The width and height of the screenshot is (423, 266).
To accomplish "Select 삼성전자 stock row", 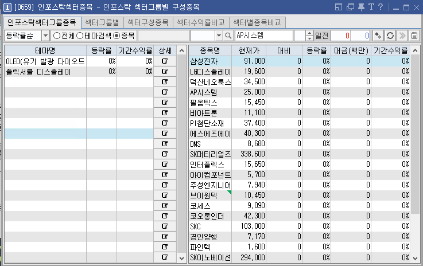I will click(x=300, y=61).
